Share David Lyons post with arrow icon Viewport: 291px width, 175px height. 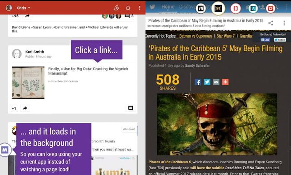[x=27, y=16]
